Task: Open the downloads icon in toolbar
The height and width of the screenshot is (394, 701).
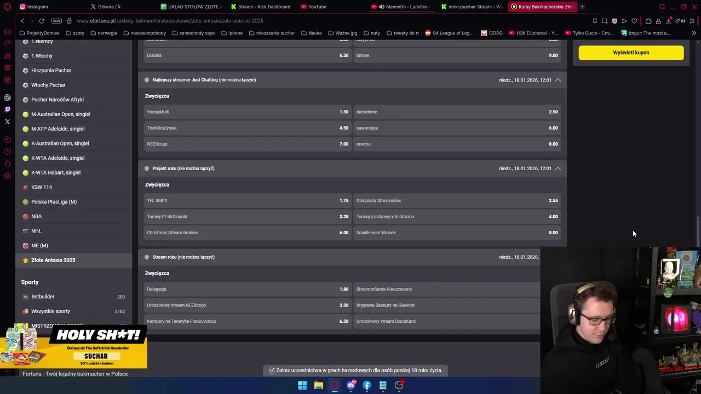Action: click(669, 21)
